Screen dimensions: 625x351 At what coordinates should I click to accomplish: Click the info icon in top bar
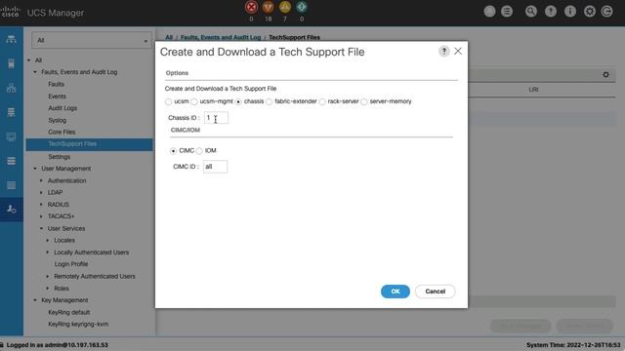tap(570, 11)
